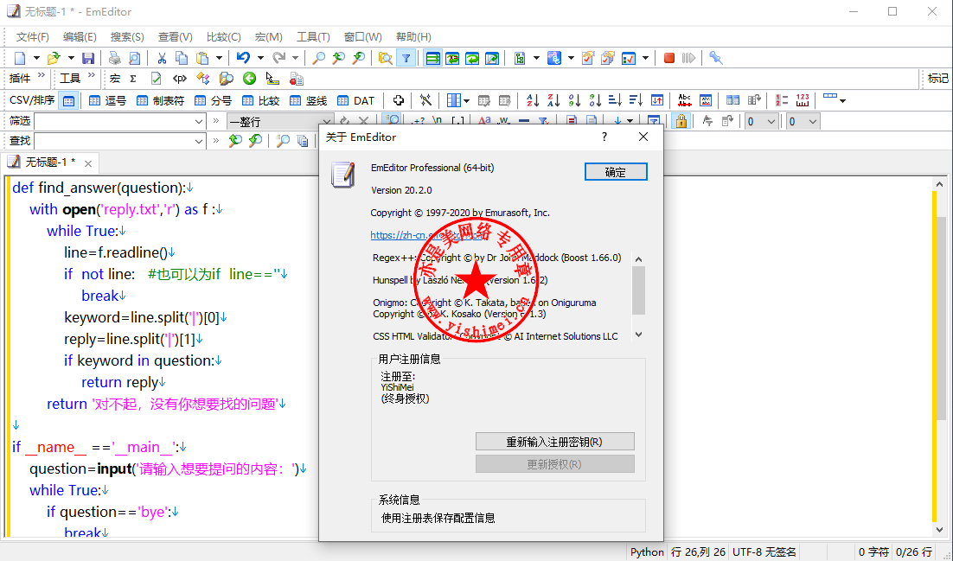Screen dimensions: 953x561
Task: Open Find in Files with the folder-magnifier icon
Action: pos(386,59)
